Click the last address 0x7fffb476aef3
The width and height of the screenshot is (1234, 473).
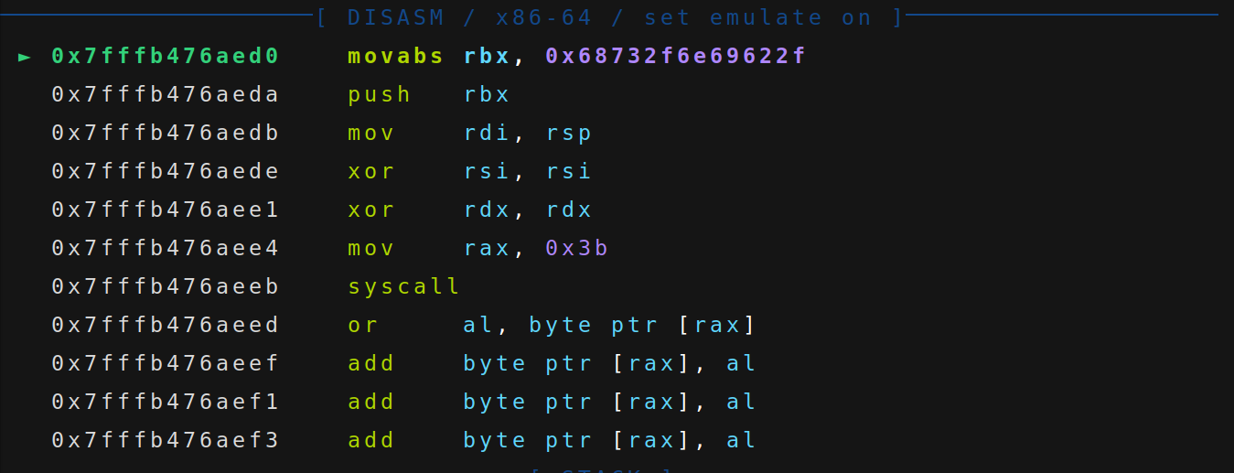165,441
